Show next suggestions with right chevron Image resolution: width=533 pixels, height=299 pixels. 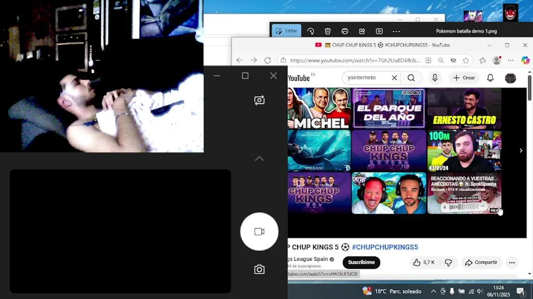coord(521,150)
